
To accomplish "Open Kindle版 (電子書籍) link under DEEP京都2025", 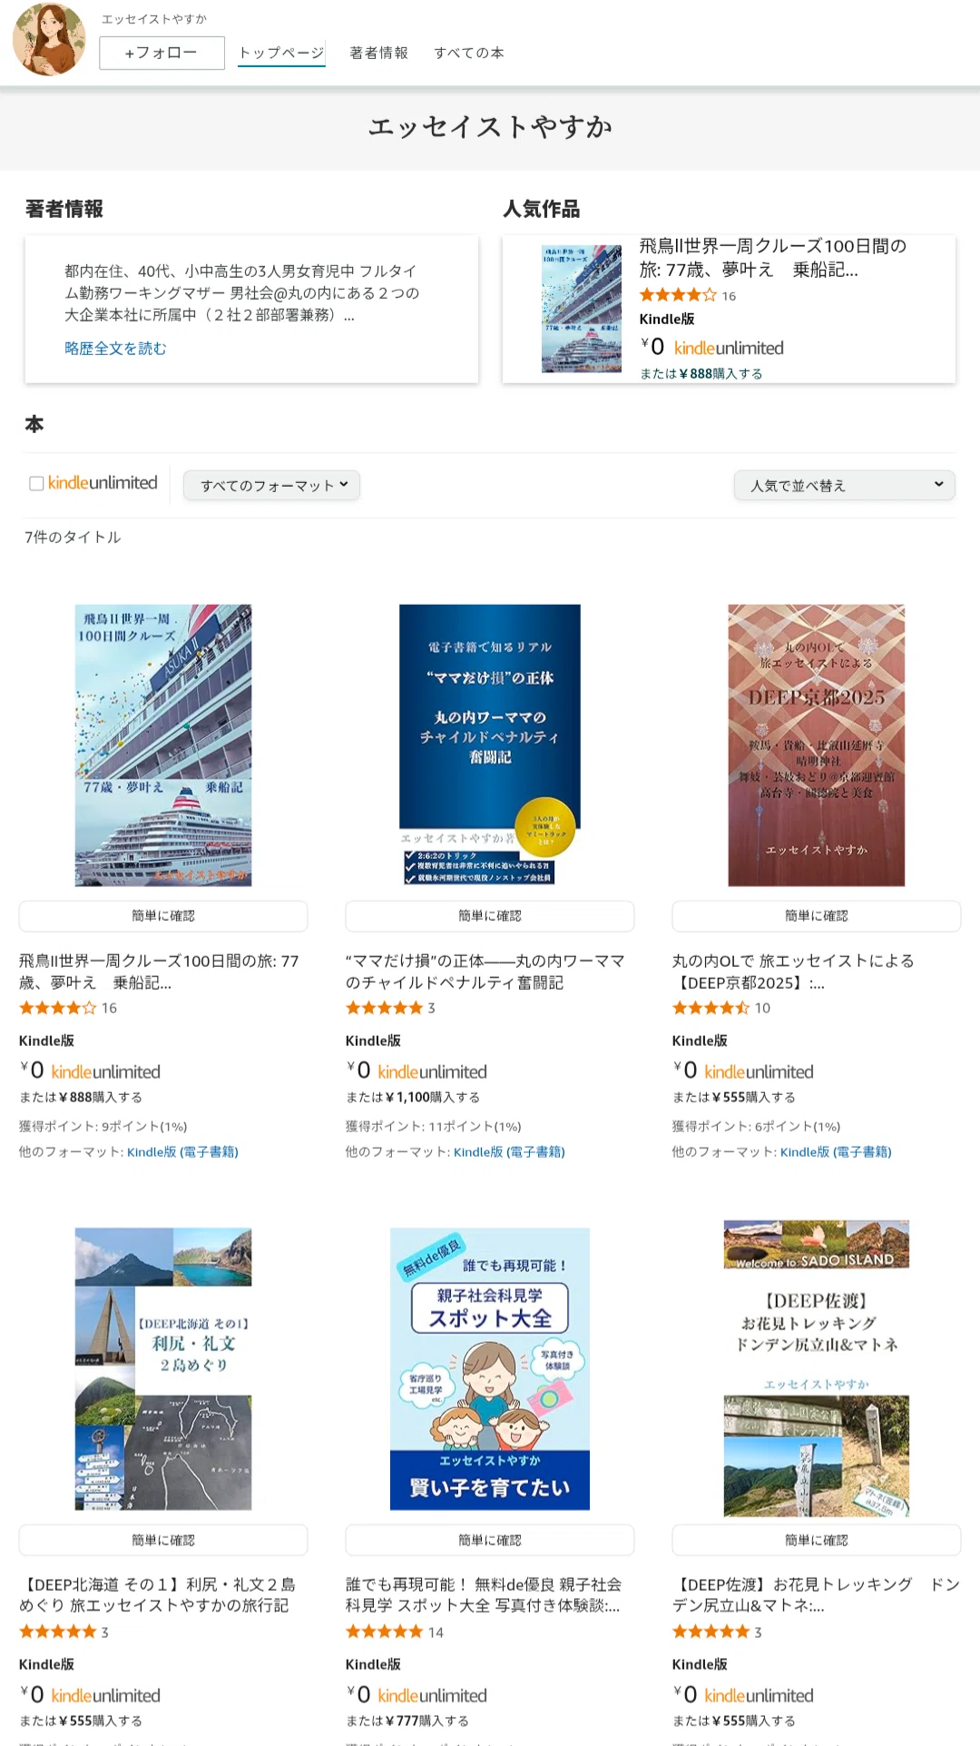I will [836, 1151].
